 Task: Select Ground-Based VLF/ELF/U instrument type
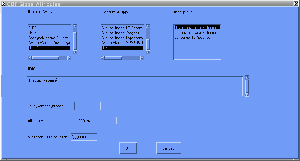tap(122, 43)
